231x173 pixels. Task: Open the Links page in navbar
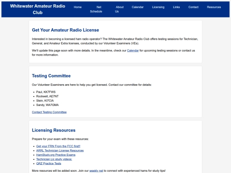click(x=176, y=7)
